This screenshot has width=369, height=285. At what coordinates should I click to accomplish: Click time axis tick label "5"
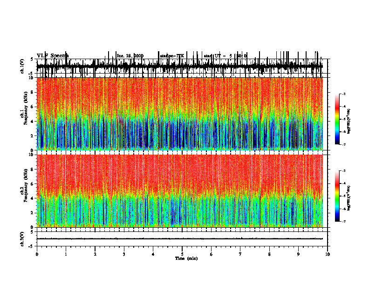(182, 254)
